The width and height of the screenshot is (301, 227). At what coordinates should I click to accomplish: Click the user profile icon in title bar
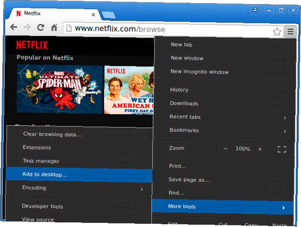[x=255, y=9]
